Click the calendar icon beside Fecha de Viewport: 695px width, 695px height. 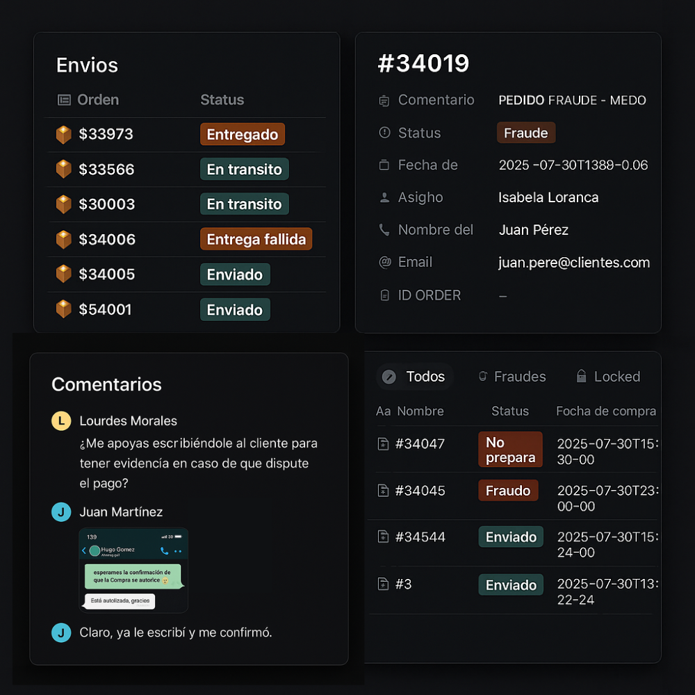click(x=384, y=165)
